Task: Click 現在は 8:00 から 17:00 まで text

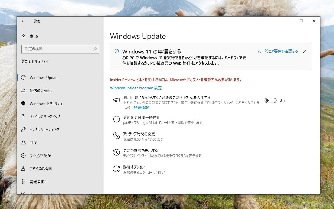Action: (143, 140)
